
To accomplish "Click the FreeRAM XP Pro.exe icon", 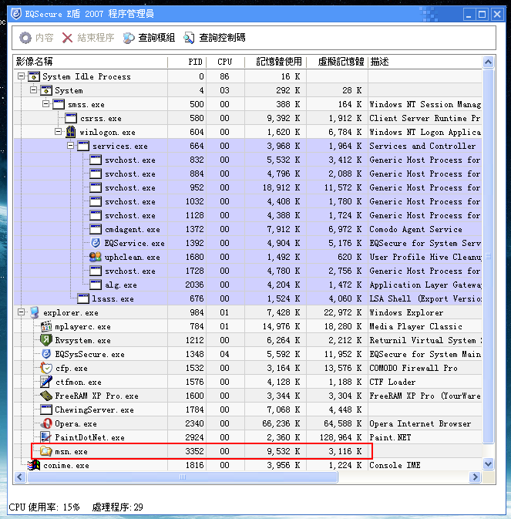I will click(46, 396).
